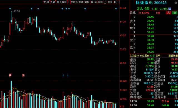Click the 发 toolbar button
178x108 pixels.
click(x=45, y=2)
